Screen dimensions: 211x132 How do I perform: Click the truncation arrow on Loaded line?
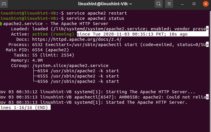click(207, 29)
